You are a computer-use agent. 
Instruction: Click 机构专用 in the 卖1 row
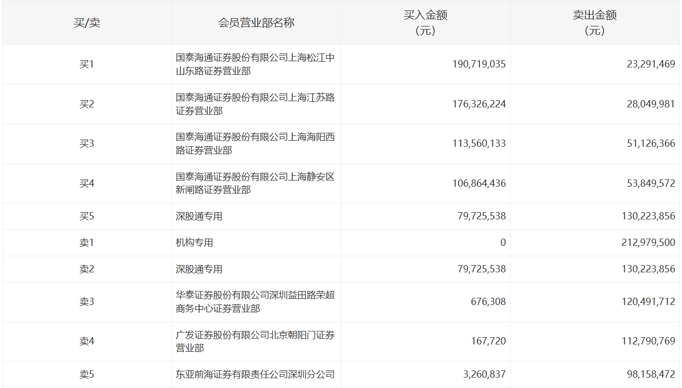click(194, 243)
